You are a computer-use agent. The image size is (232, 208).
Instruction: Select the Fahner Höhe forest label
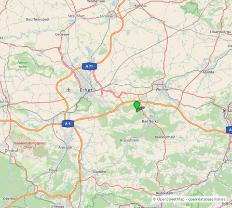pos(23,64)
